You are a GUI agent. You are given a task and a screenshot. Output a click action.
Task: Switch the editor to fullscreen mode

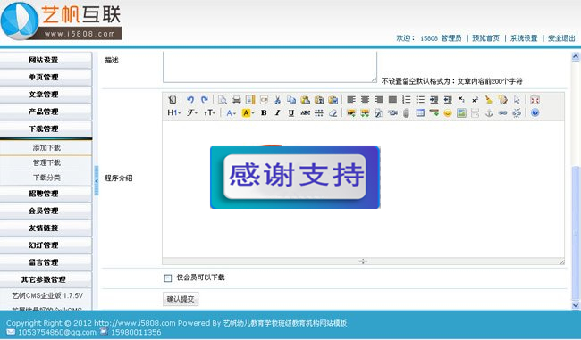(x=535, y=100)
